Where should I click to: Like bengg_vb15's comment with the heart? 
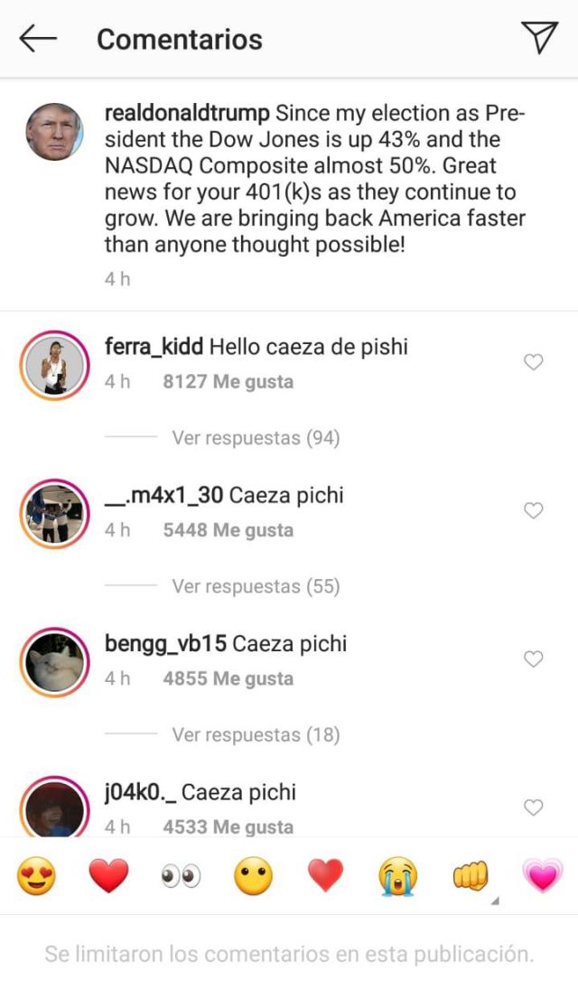pyautogui.click(x=534, y=659)
